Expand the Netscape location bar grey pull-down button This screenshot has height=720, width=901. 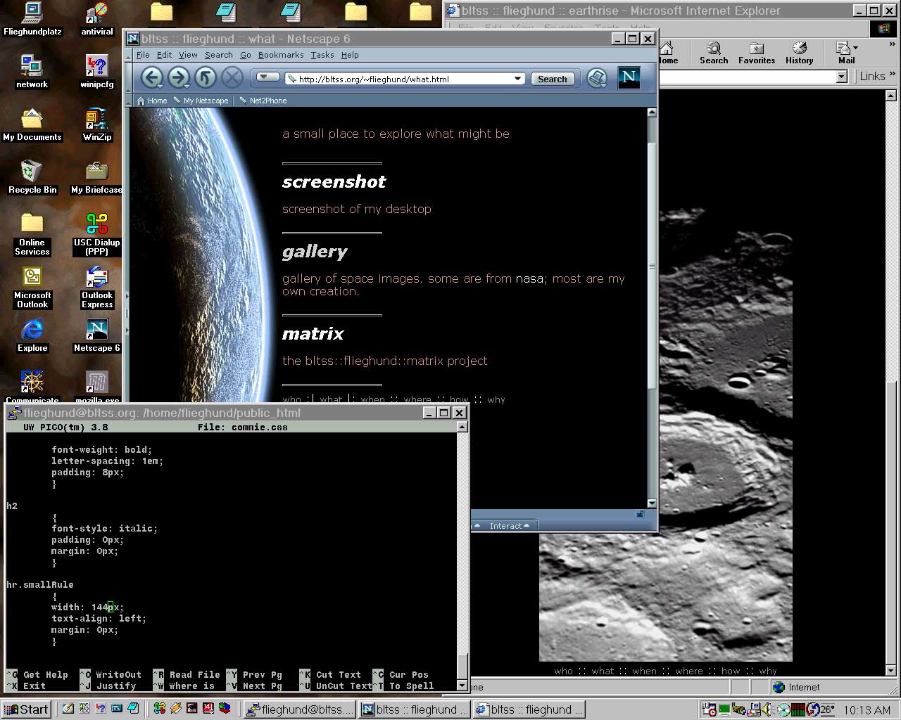point(267,77)
